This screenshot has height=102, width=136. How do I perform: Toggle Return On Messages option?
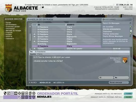pos(130,23)
